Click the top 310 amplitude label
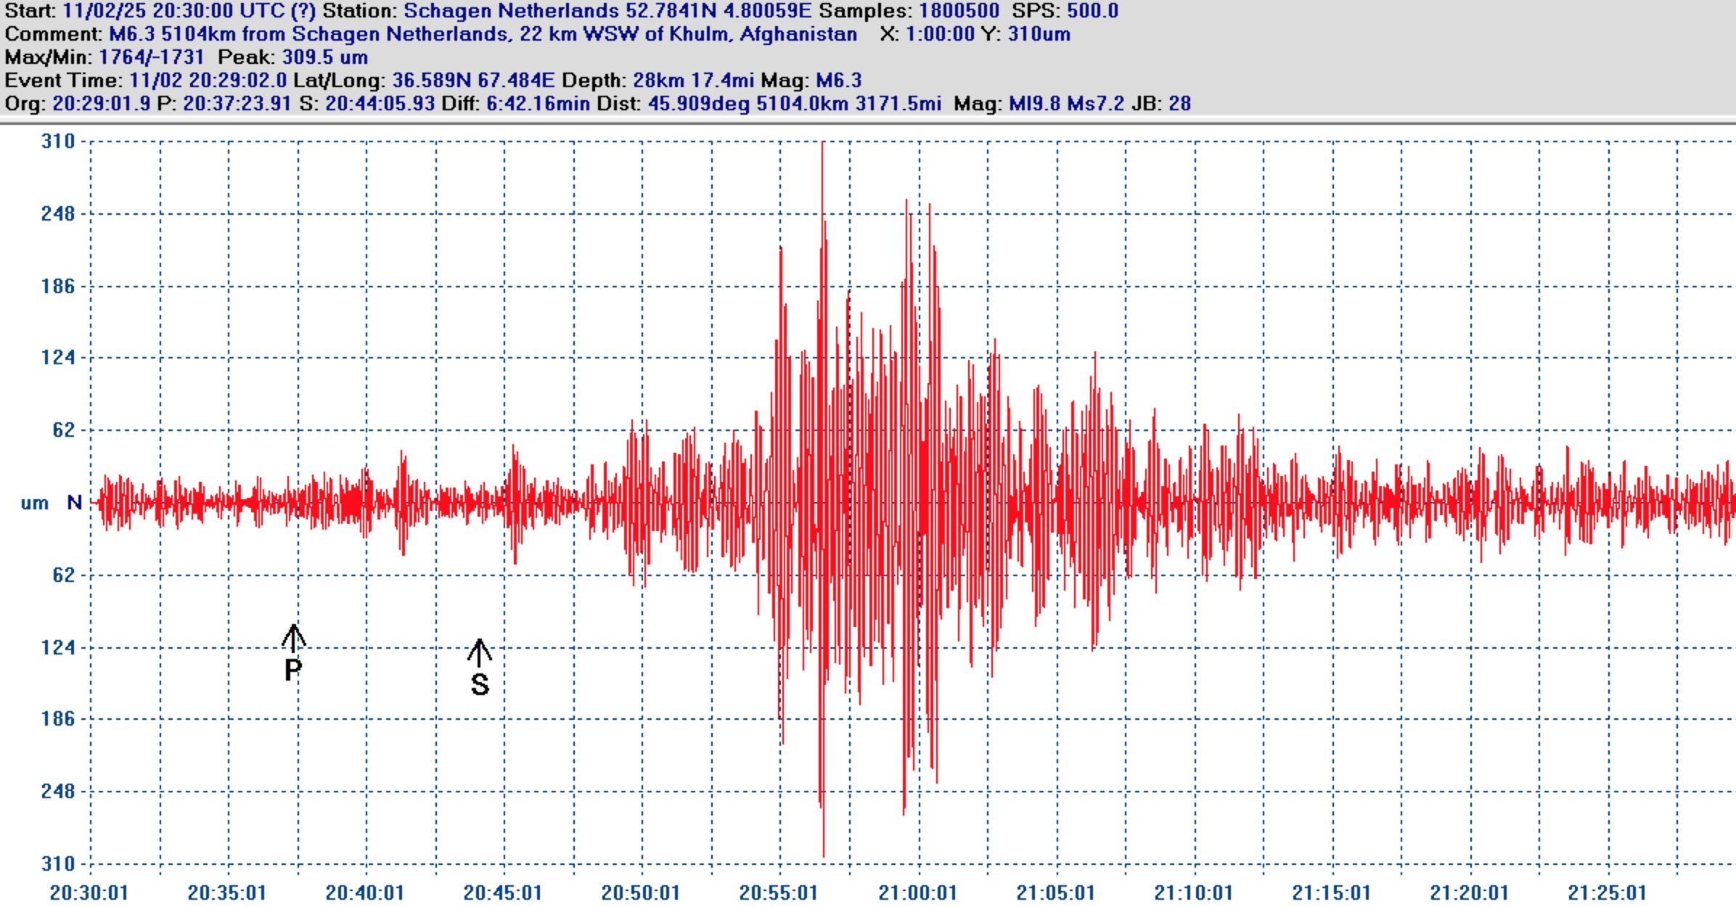The width and height of the screenshot is (1736, 907). pyautogui.click(x=58, y=141)
